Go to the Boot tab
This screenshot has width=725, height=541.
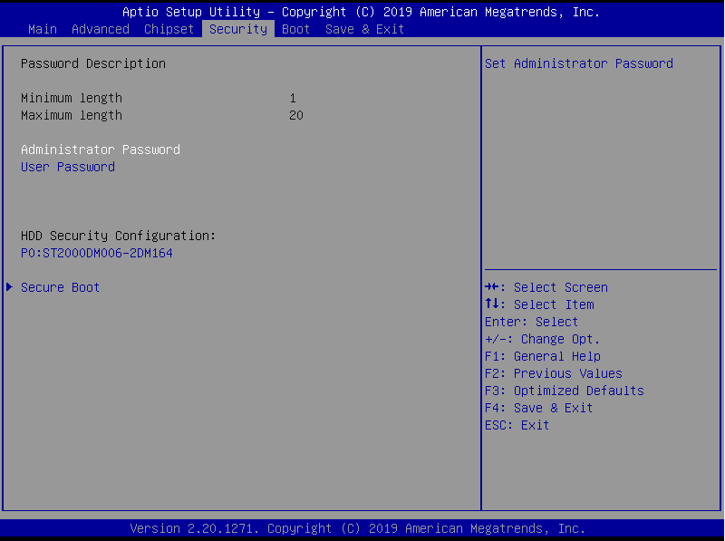pos(295,29)
